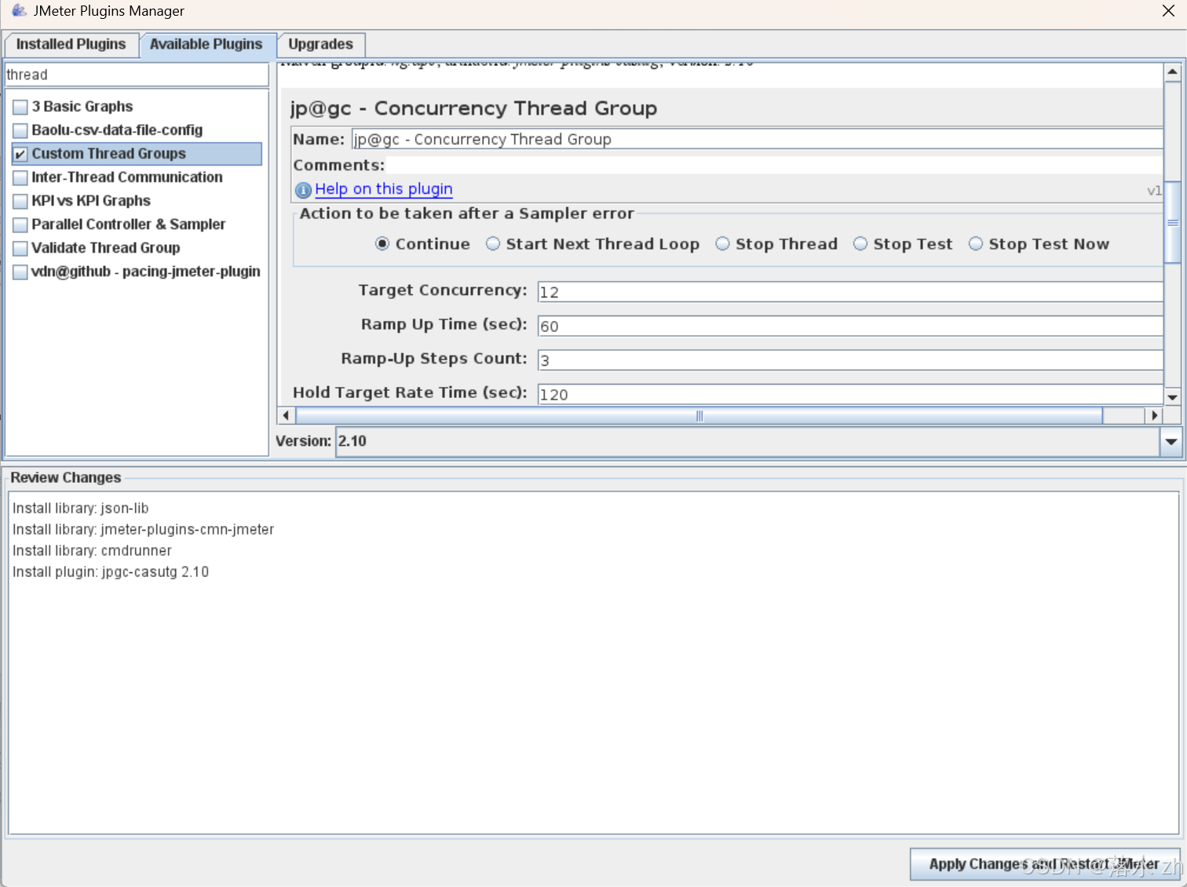The width and height of the screenshot is (1187, 887).
Task: Select the Continue radio button
Action: click(x=382, y=244)
